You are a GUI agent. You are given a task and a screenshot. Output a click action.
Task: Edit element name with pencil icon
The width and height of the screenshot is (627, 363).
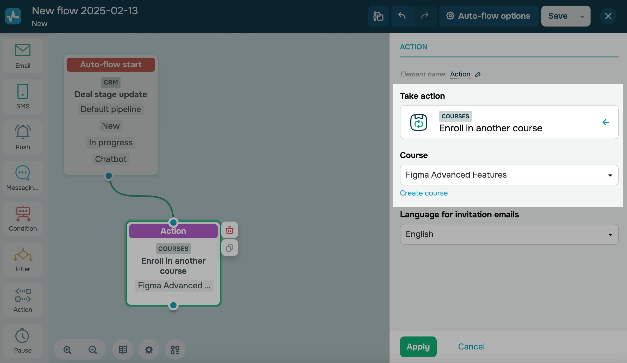click(478, 75)
